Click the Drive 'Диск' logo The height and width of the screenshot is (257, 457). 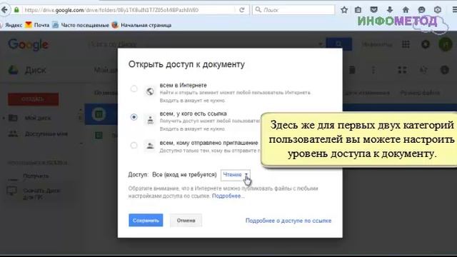click(x=27, y=70)
